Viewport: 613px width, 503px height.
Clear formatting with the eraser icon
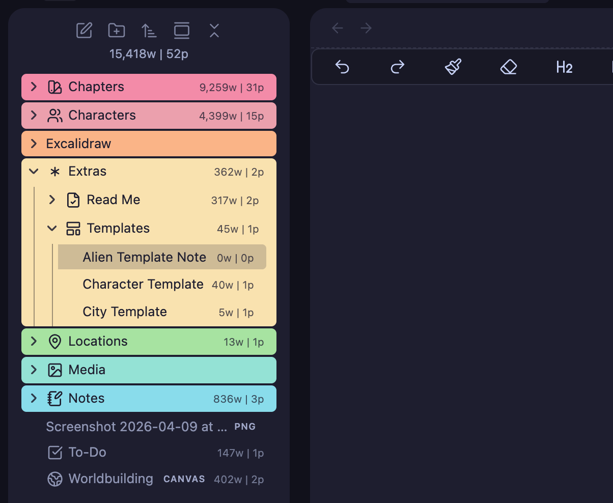(x=508, y=67)
